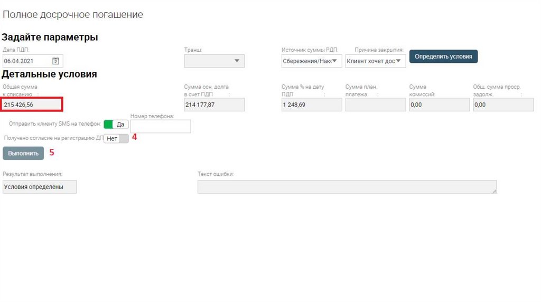Viewport: 541px width, 303px height.
Task: Open the calendar picker for Дата ПДП
Action: coord(55,61)
